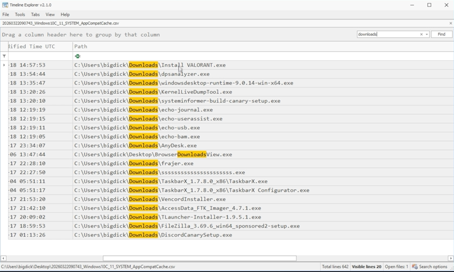The height and width of the screenshot is (272, 454).
Task: Select the Install VALORANT.exe path row
Action: pyautogui.click(x=263, y=65)
